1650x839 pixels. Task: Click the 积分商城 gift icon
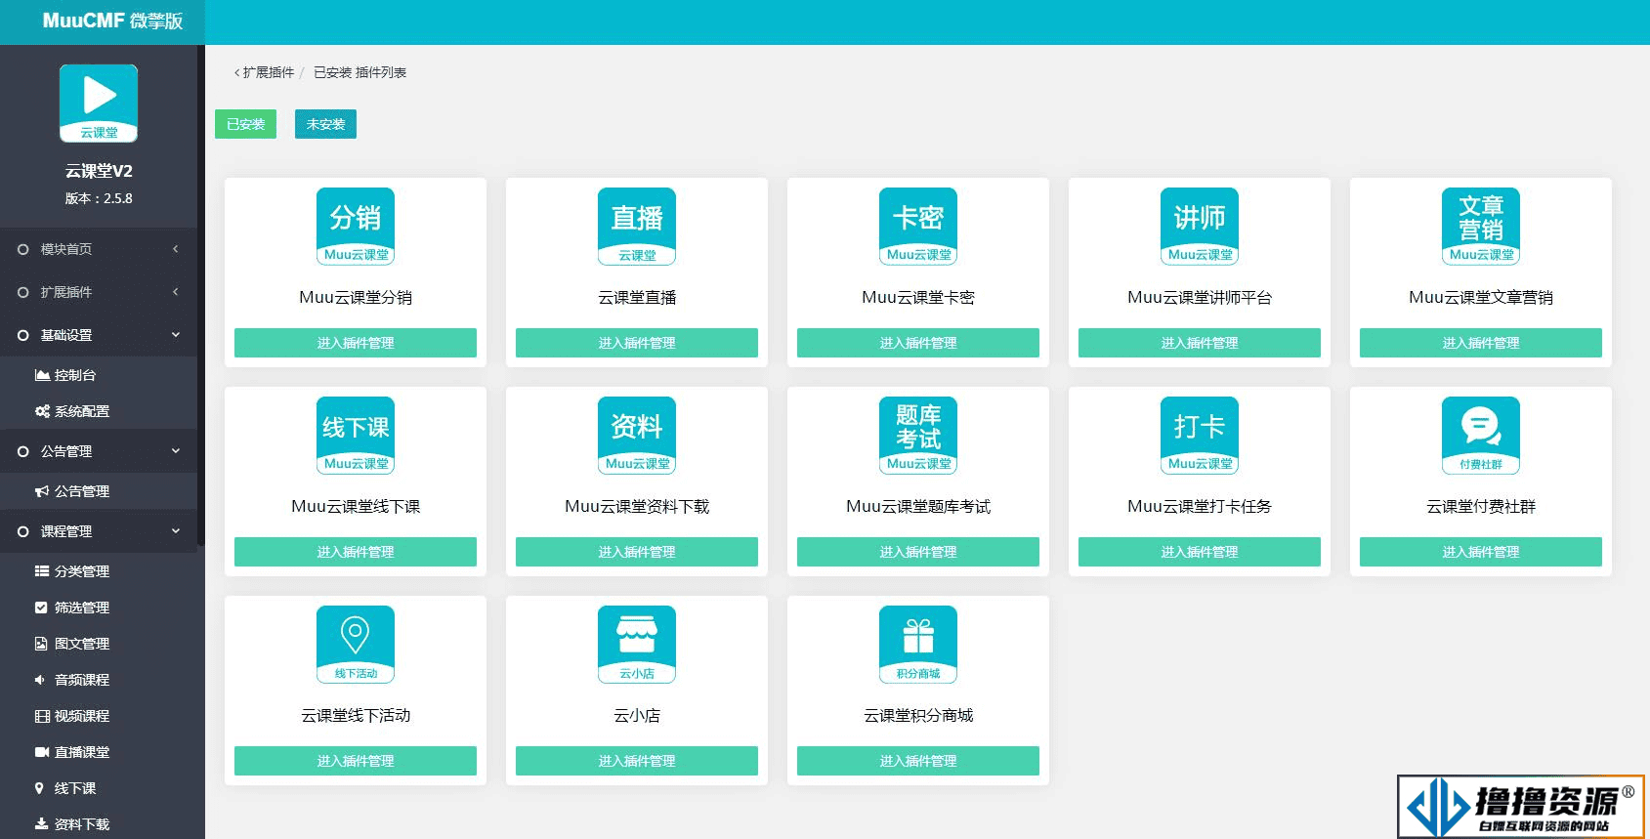coord(918,645)
